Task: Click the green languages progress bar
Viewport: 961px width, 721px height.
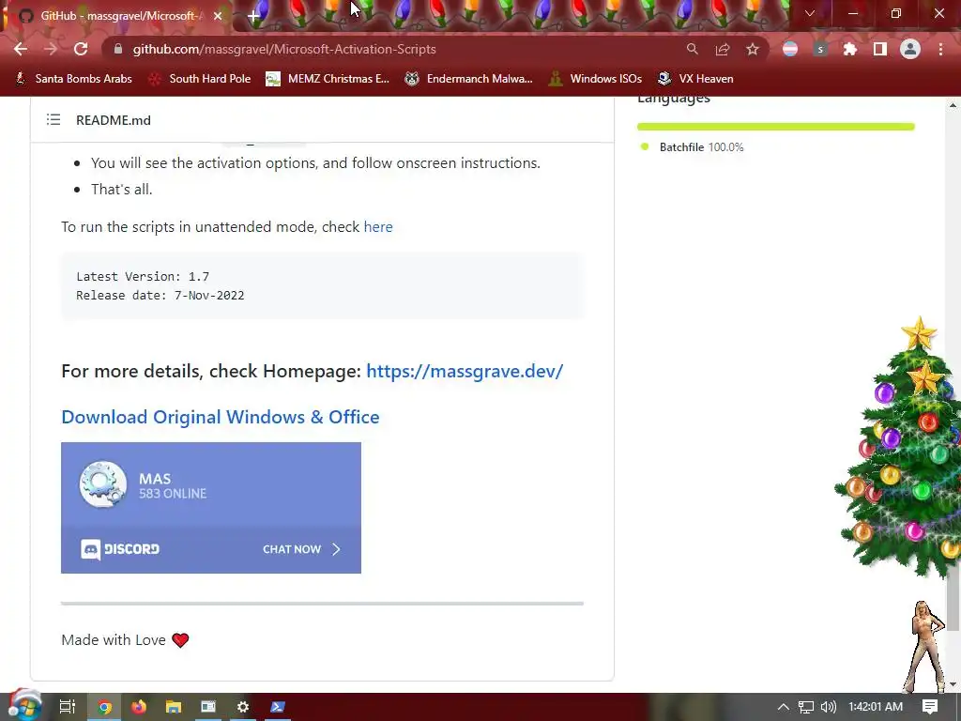Action: tap(776, 127)
